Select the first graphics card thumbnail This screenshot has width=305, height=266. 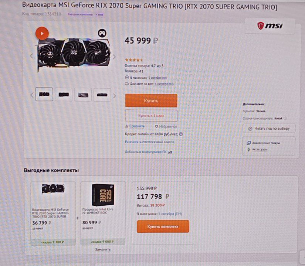click(44, 94)
